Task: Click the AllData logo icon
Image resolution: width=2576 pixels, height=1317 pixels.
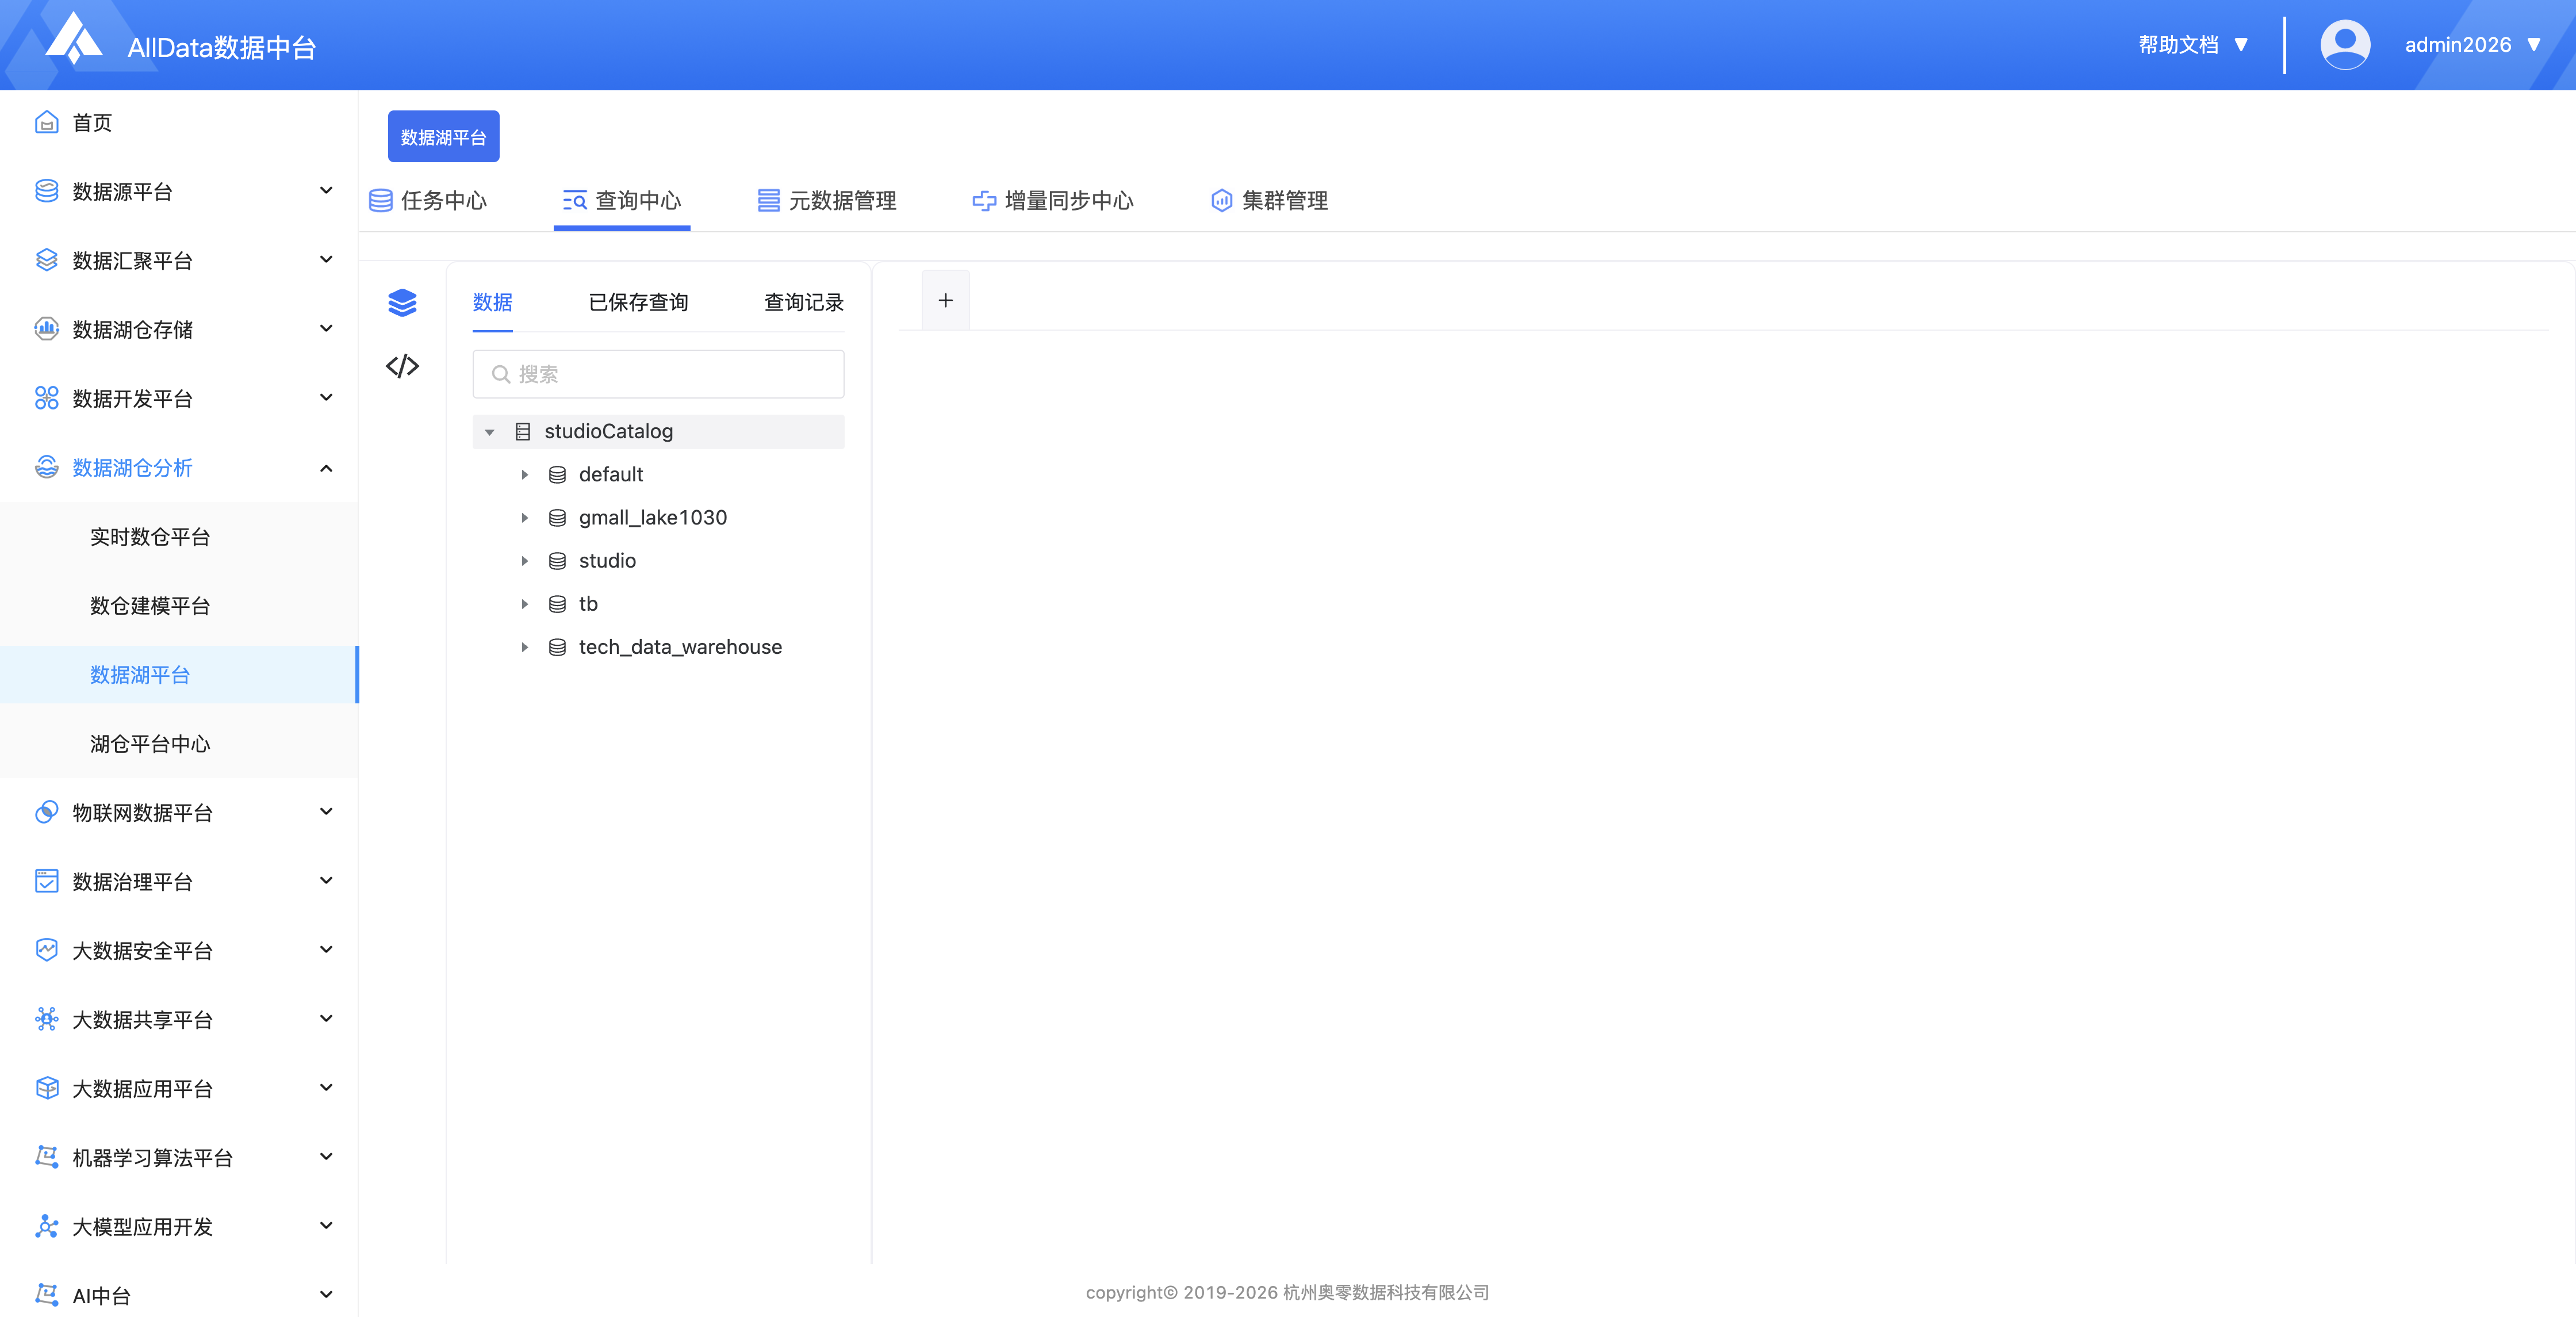Action: pyautogui.click(x=75, y=38)
